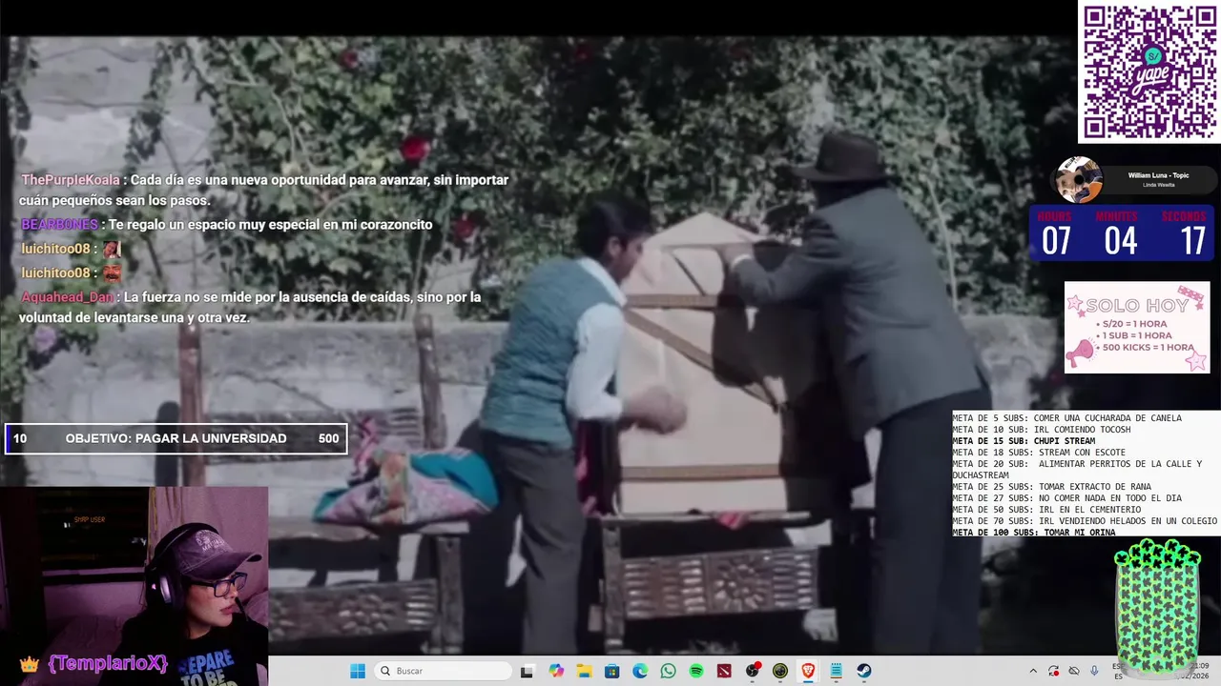Open Microsoft Store from the taskbar
This screenshot has width=1221, height=686.
[612, 671]
